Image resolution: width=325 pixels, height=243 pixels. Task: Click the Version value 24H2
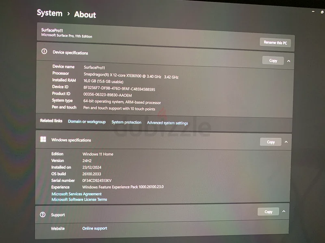(x=87, y=160)
